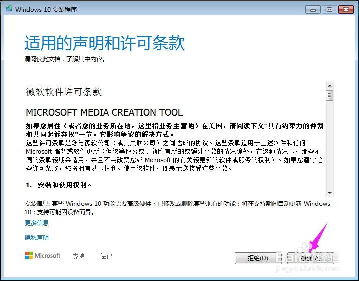Open the 支持 support link
359x281 pixels.
click(78, 256)
